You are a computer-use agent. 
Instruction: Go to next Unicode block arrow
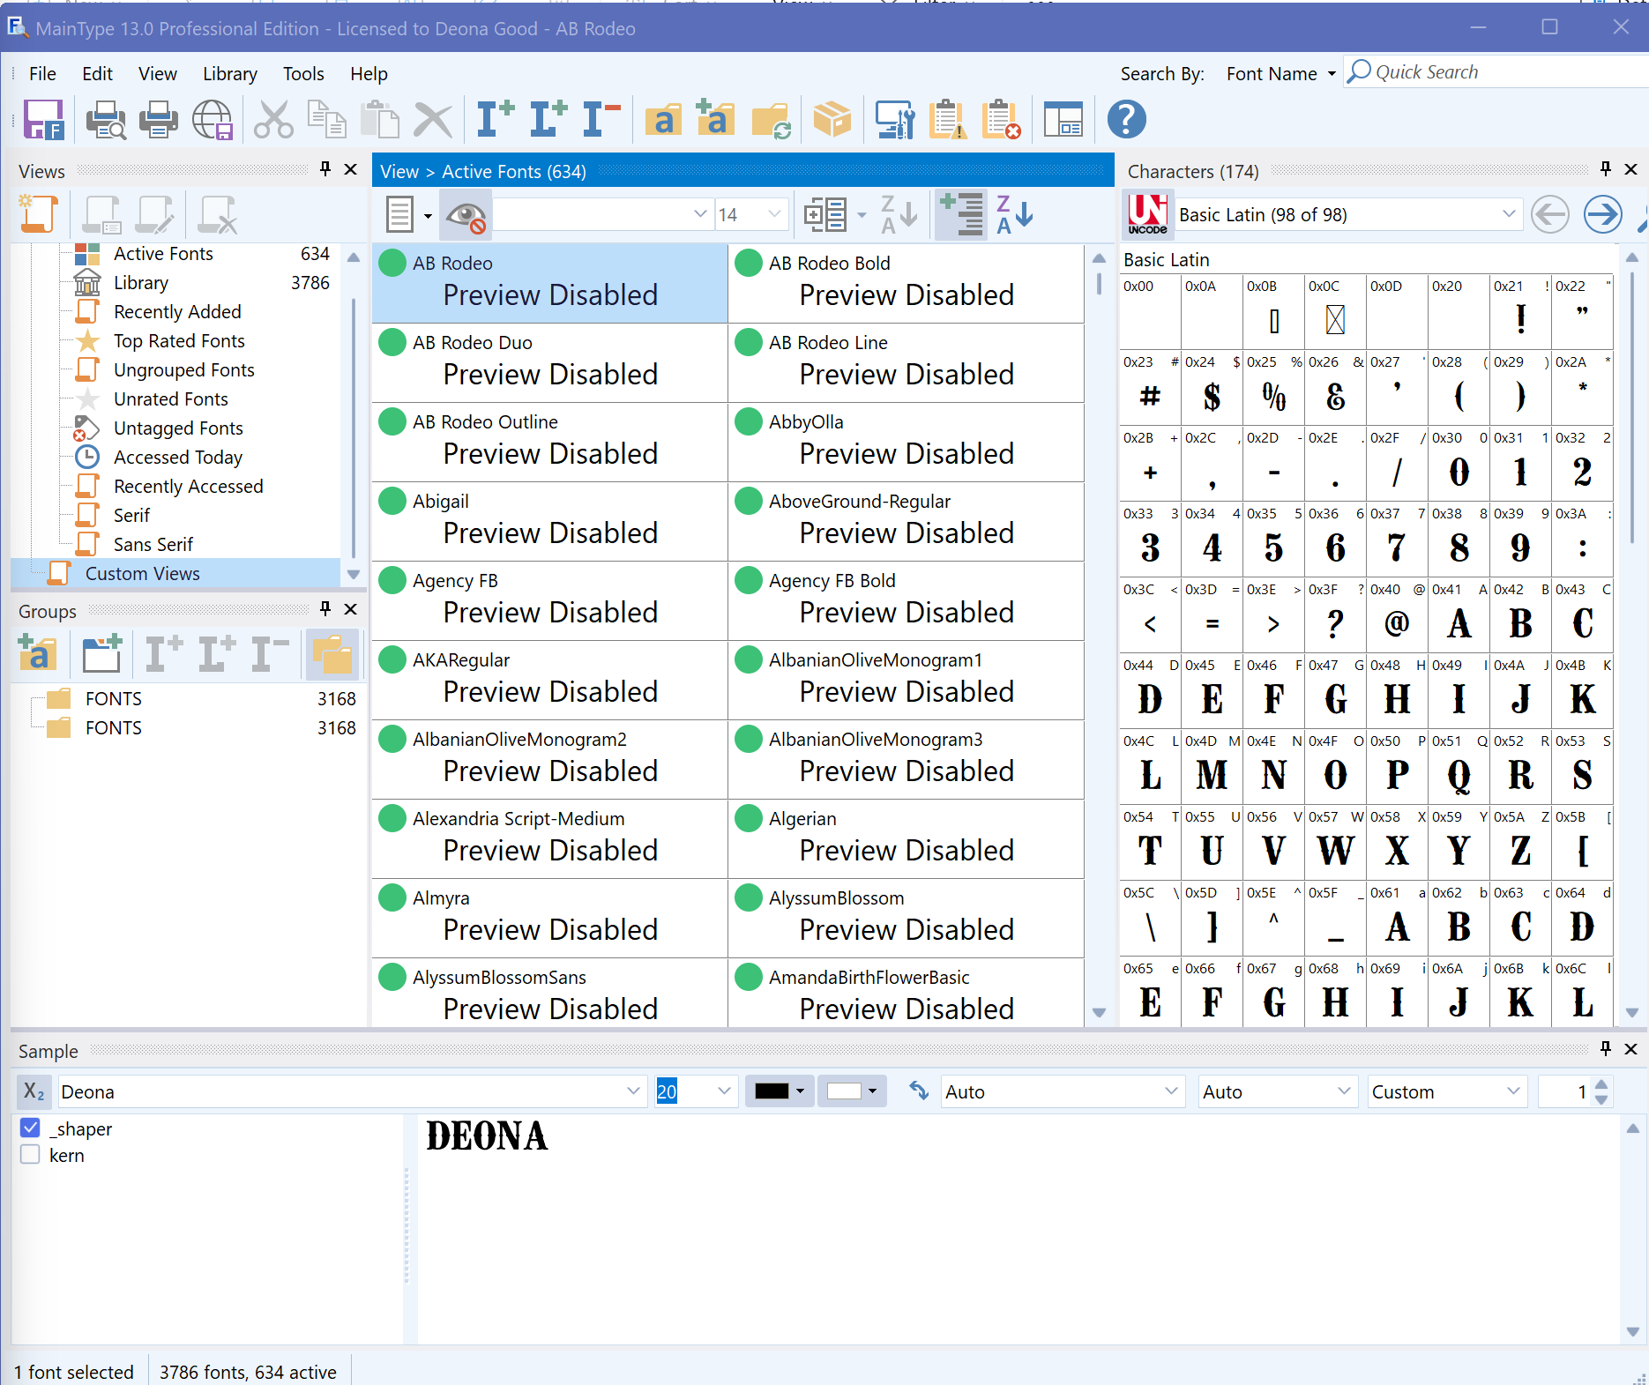(x=1601, y=214)
